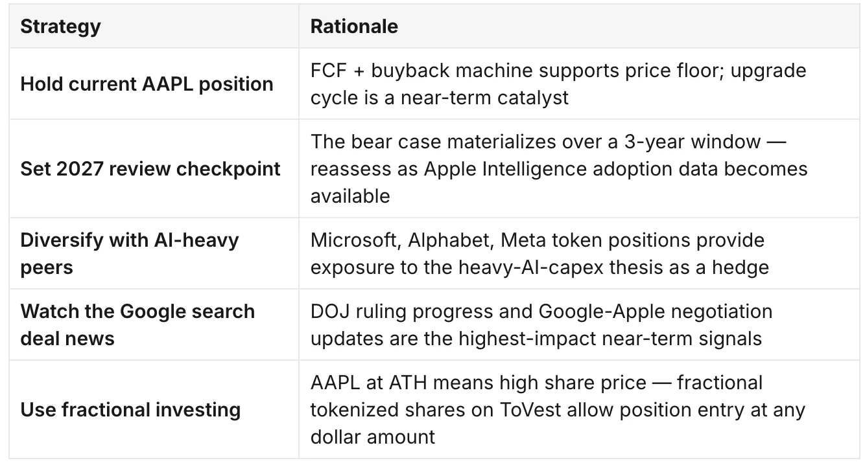The height and width of the screenshot is (465, 865).
Task: Click the bear case 3-year window rationale
Action: pyautogui.click(x=559, y=168)
